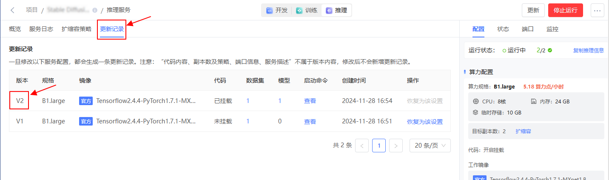Image resolution: width=609 pixels, height=180 pixels.
Task: Select page 1 in pagination
Action: click(x=379, y=146)
